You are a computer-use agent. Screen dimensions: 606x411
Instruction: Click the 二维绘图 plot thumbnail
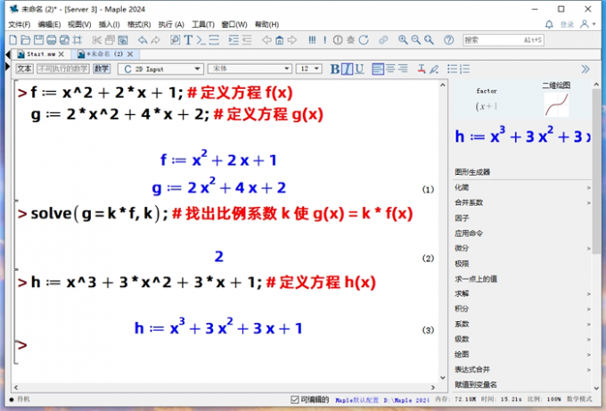coord(556,104)
